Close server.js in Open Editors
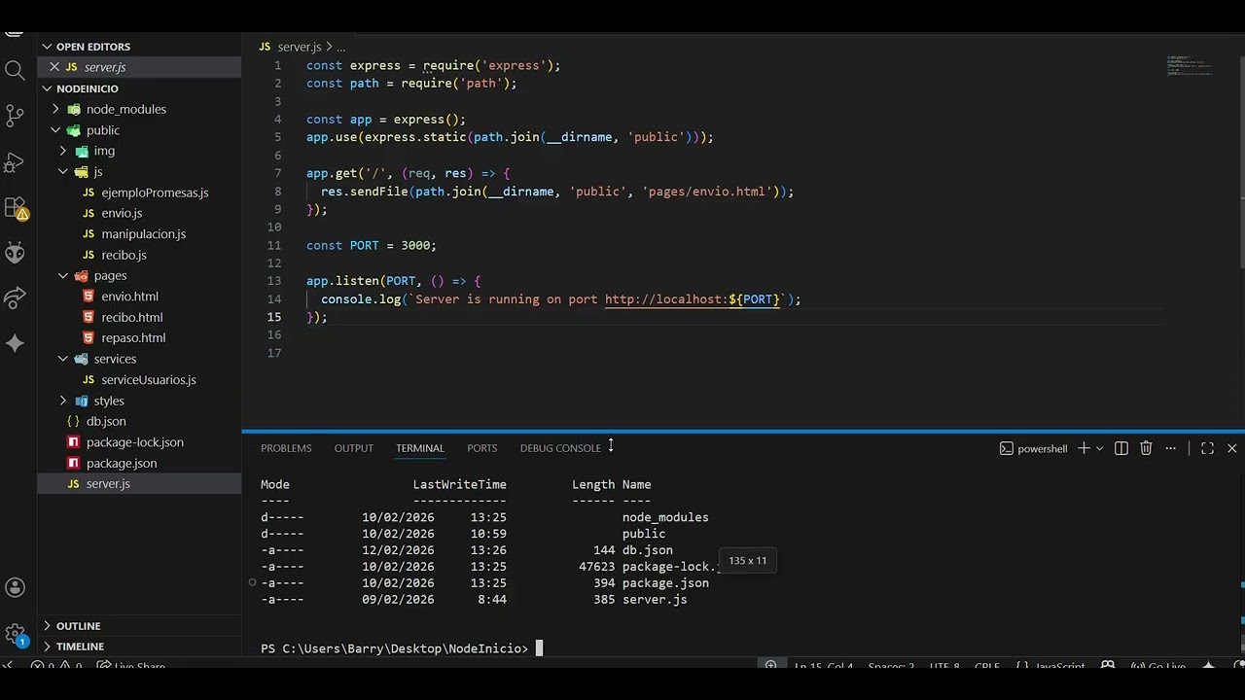 click(54, 67)
